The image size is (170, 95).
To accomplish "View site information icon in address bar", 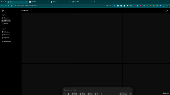I will pyautogui.click(x=16, y=6).
